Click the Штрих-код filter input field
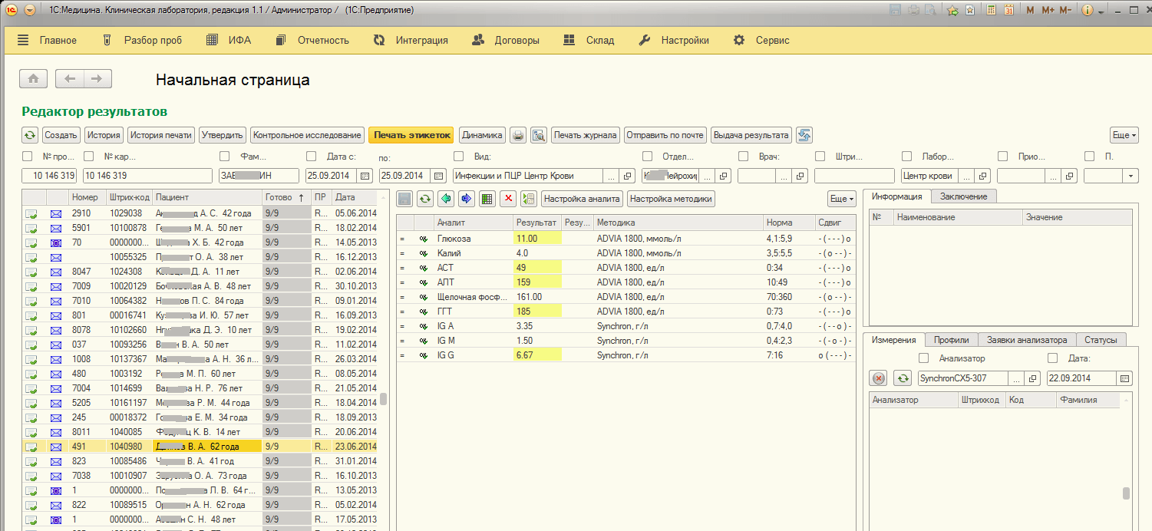Screen dimensions: 1152x531 853,176
